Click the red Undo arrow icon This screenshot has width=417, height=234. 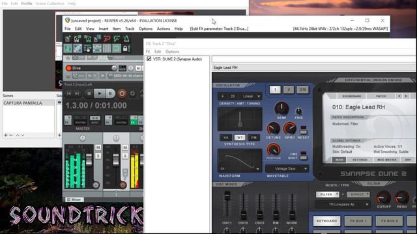(107, 39)
